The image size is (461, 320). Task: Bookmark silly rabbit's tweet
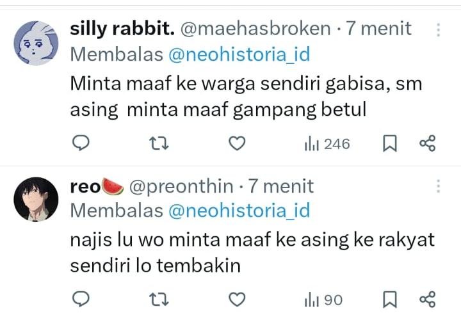point(389,143)
